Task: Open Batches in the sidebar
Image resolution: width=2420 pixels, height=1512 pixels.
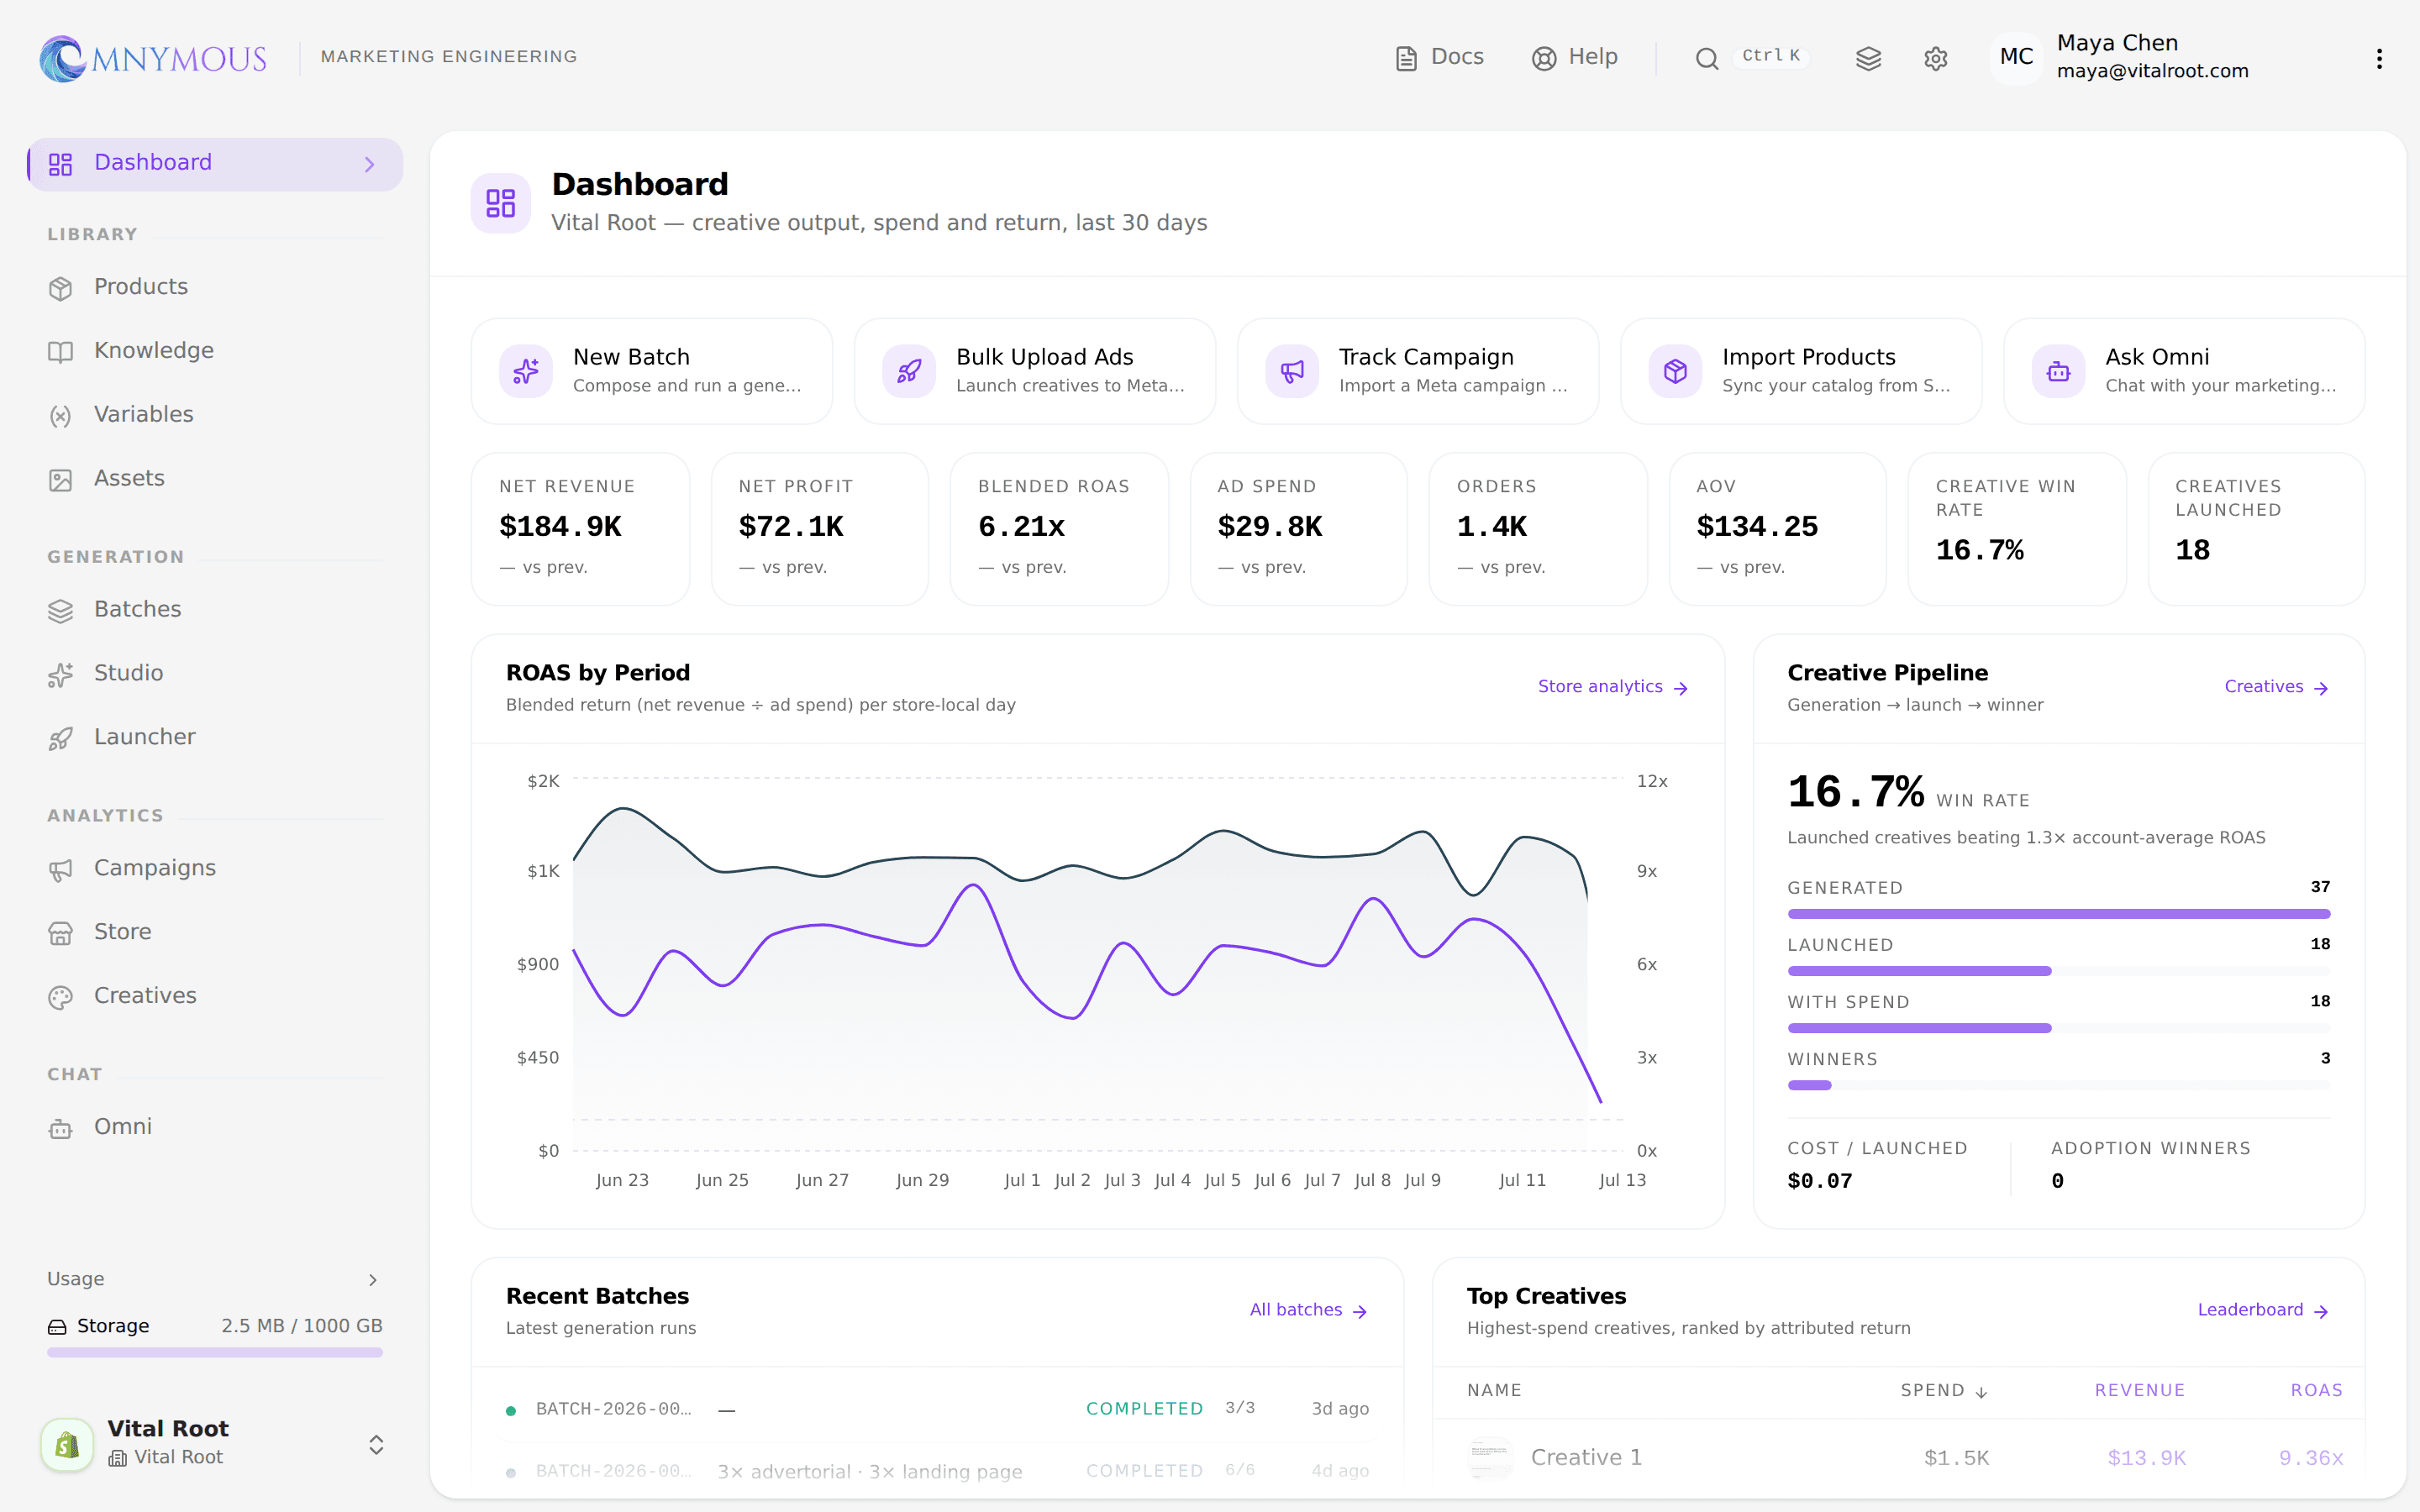Action: point(215,610)
